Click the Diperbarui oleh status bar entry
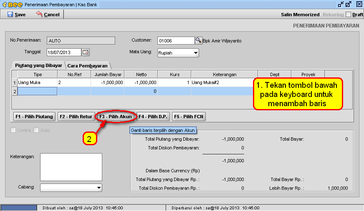 pos(215,208)
